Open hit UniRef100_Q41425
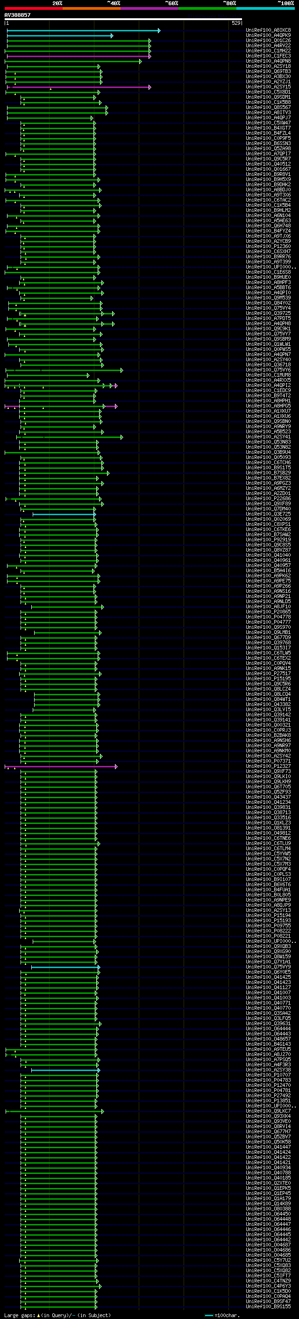299x1319 pixels. [268, 977]
